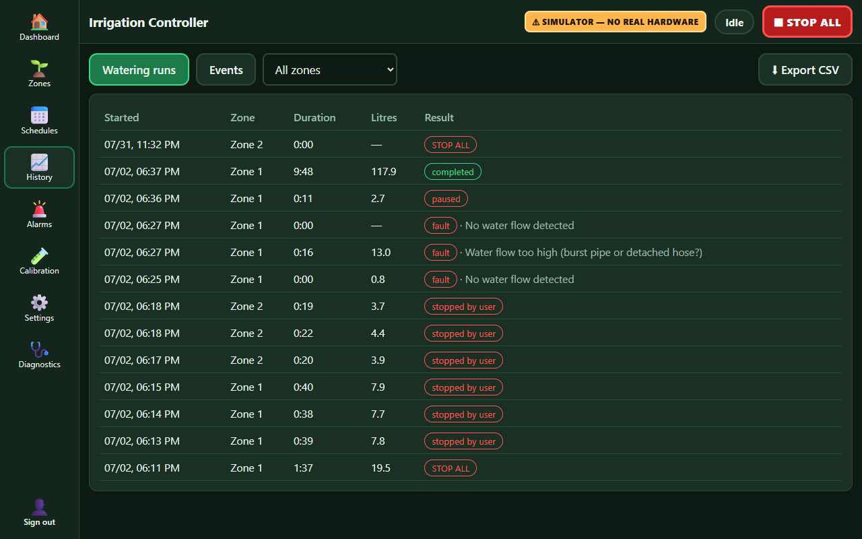Click the Idle status pill
The height and width of the screenshot is (539, 862).
[x=734, y=22]
